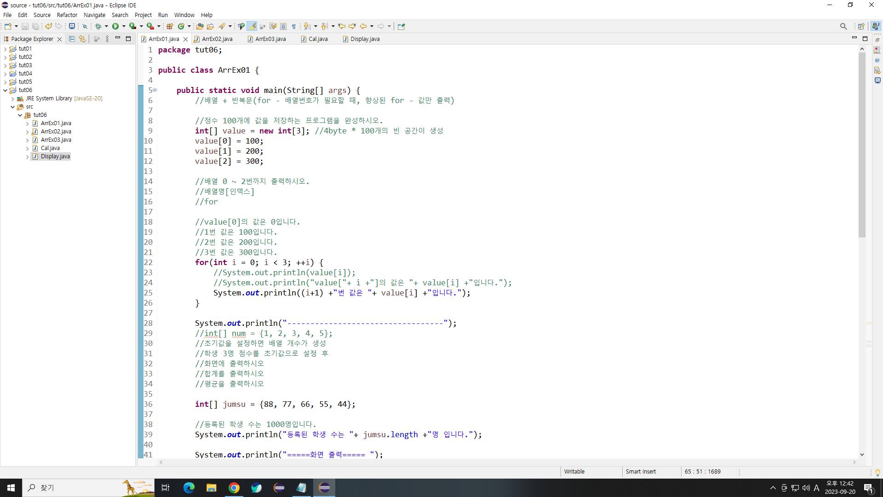Click the Search magnifier icon at top right
The height and width of the screenshot is (497, 883).
click(x=843, y=26)
